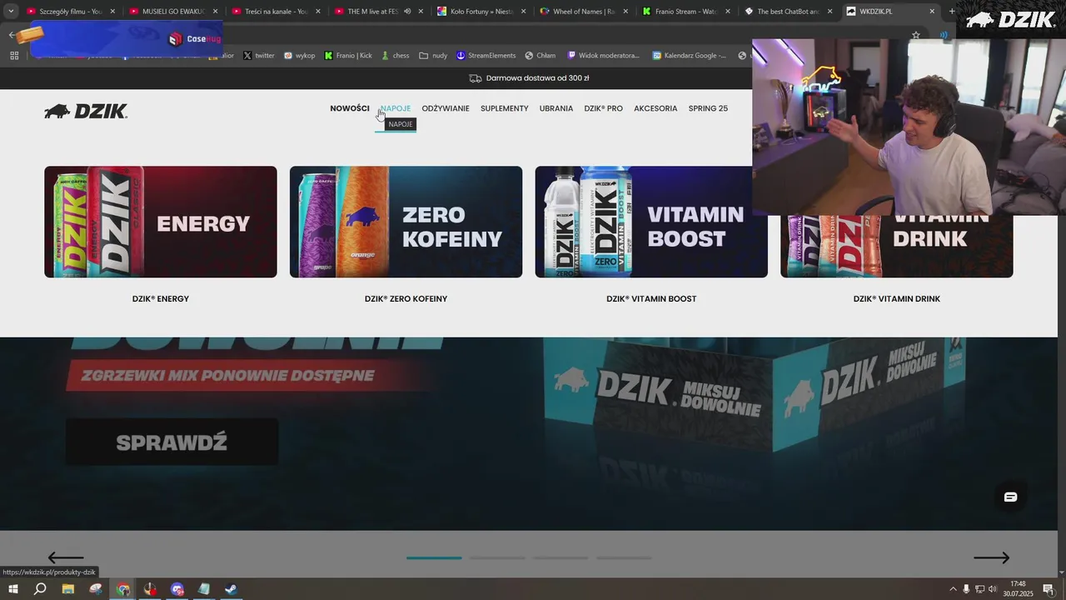Screen dimensions: 1066x600
Task: Click the free delivery announcement 'Darmowa dostawa od 300 zł'
Action: 530,77
